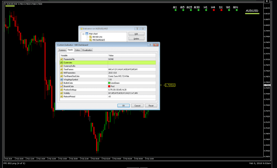Click the MA Dashboard dialog help button

coord(150,45)
